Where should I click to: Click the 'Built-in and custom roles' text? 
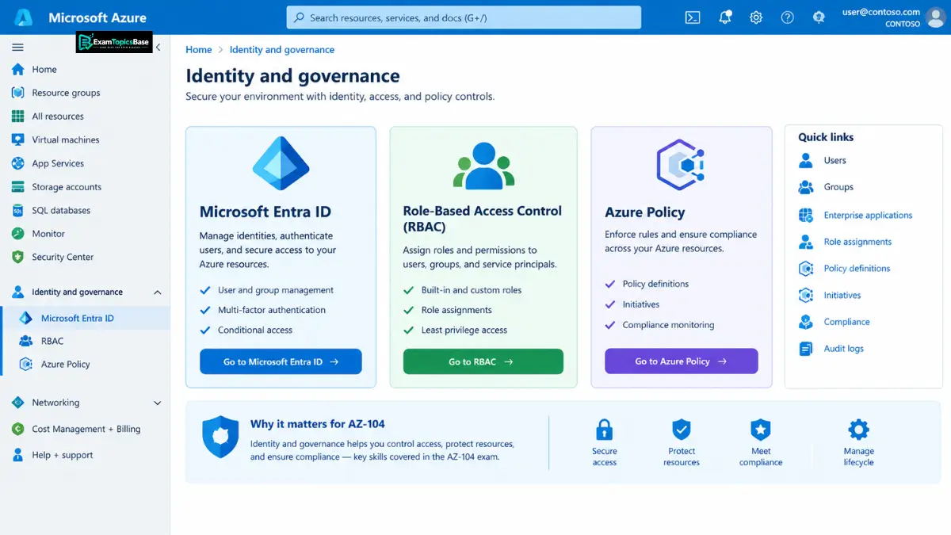click(x=472, y=290)
